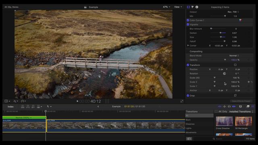
Task: Click the transitions search magnifier icon
Action: click(214, 139)
